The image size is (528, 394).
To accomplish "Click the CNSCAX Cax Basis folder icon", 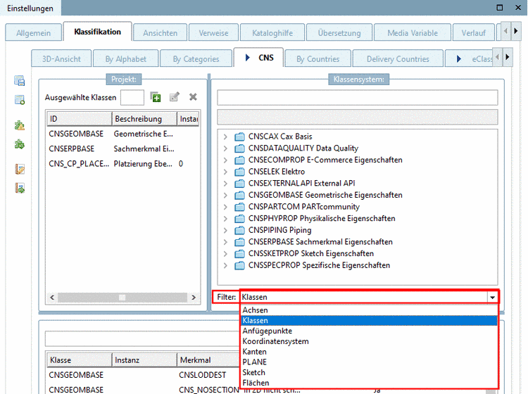I will click(239, 136).
